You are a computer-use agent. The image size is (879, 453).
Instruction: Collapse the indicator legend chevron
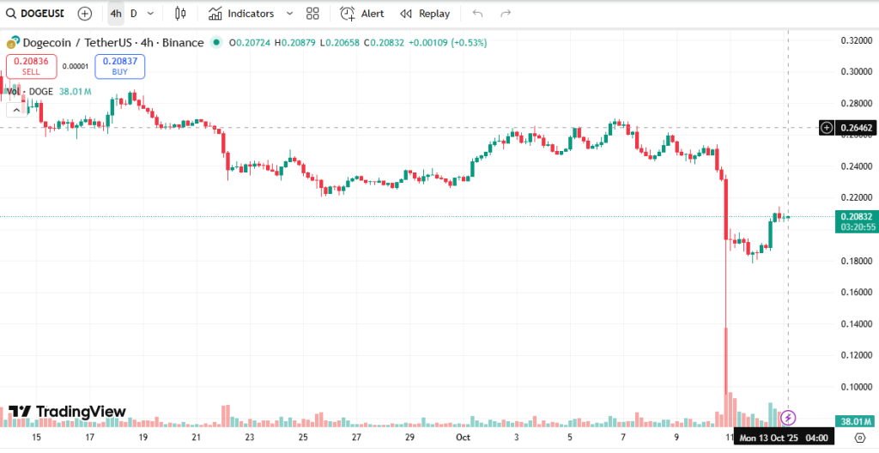point(15,110)
